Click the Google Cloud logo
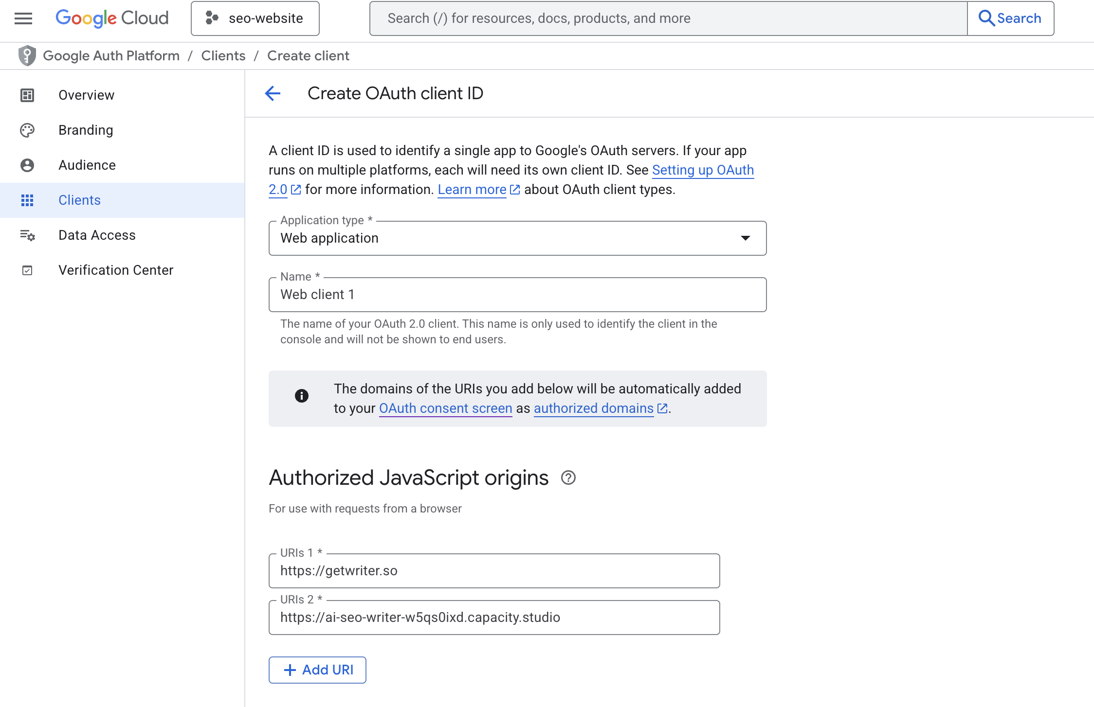The height and width of the screenshot is (707, 1094). click(x=112, y=18)
